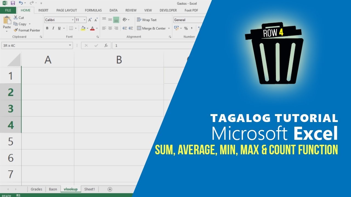Click the formula bar Enter checkmark
351x197 pixels.
(96, 45)
